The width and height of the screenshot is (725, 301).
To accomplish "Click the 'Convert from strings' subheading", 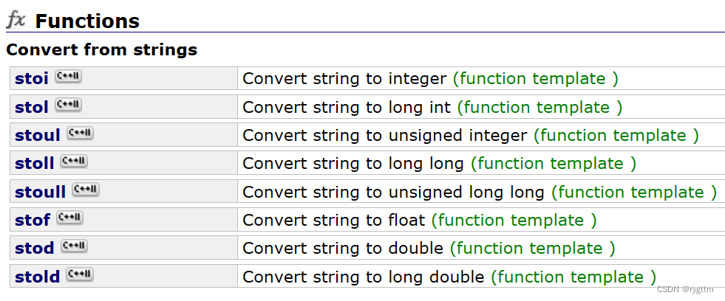I will coord(102,49).
